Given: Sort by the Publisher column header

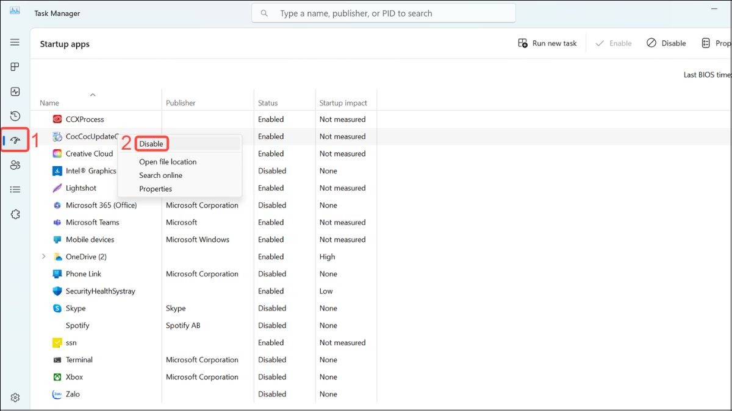Looking at the screenshot, I should 181,104.
